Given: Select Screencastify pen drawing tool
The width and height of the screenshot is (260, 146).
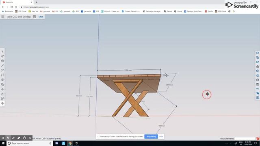Looking at the screenshot, I should (13, 138).
